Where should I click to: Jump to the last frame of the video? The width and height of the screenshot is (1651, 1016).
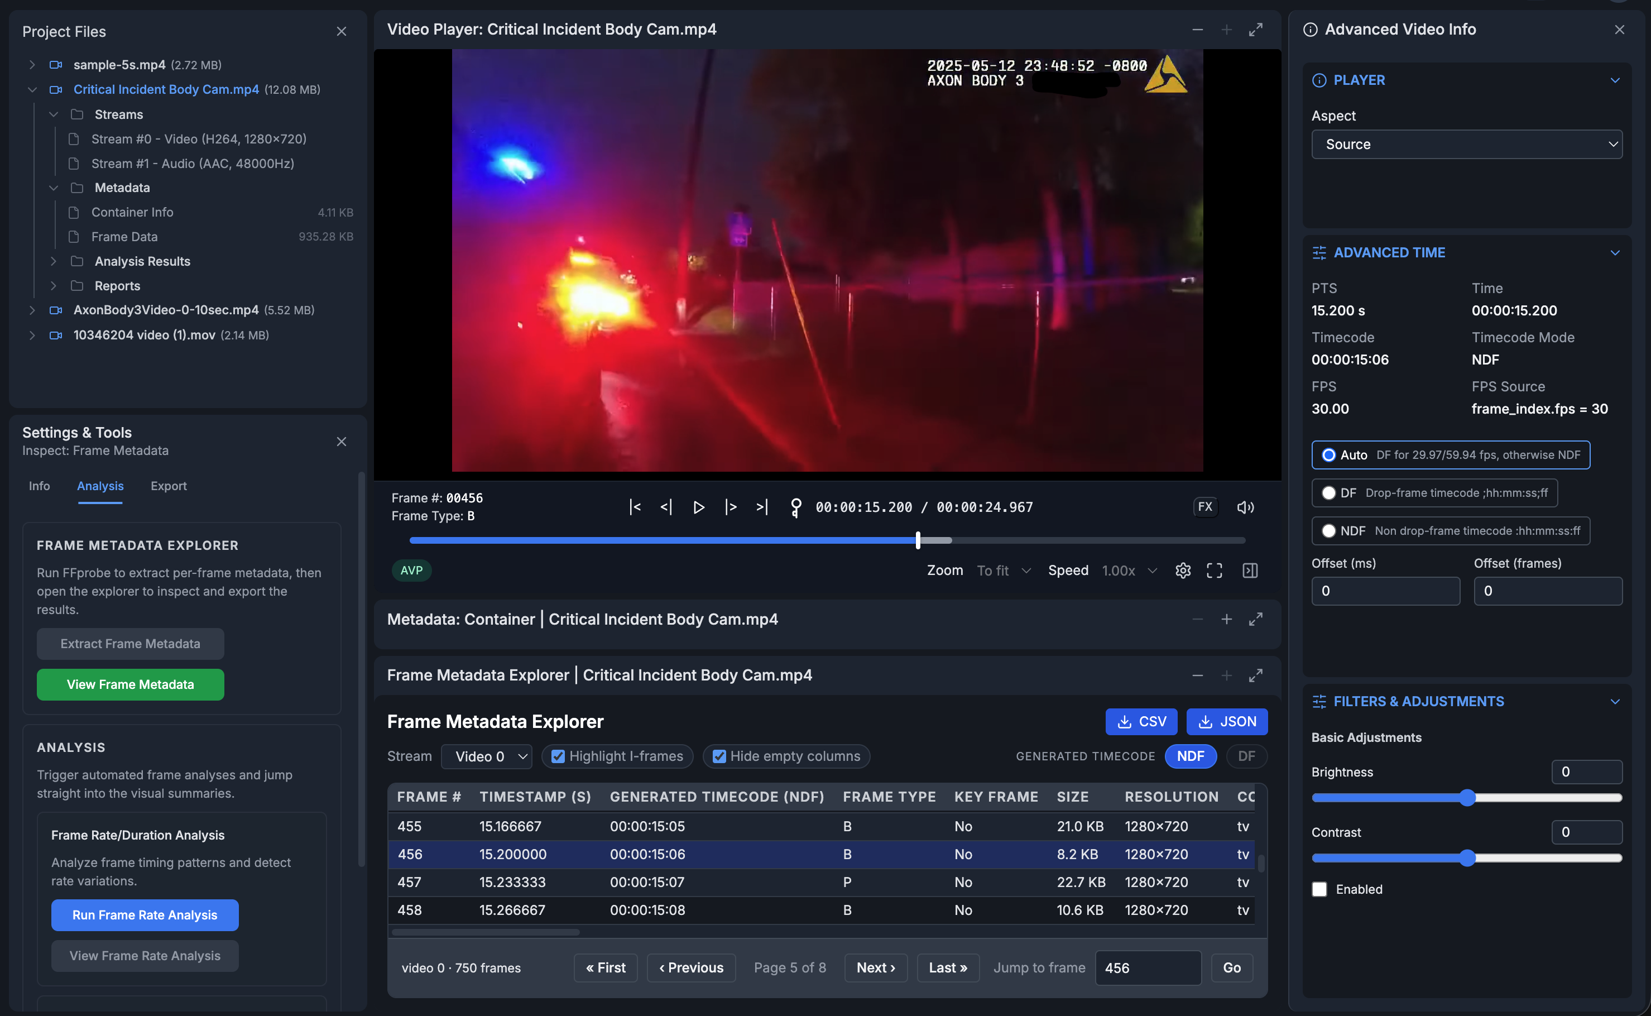click(762, 507)
